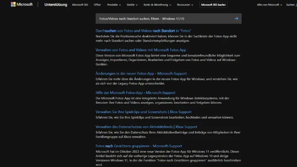
Task: Expand the Ressourcen dropdown
Action: (x=185, y=5)
